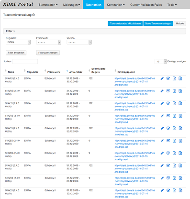The height and width of the screenshot is (199, 190).
Task: Select the 'SII ARS (2.4.0 Hotfix)' name cell
Action: coord(12,80)
